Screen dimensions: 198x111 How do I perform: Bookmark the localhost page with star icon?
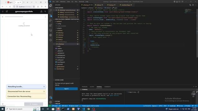[x=34, y=6]
